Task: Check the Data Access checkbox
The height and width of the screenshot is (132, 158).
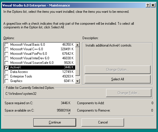Action: pos(7,72)
